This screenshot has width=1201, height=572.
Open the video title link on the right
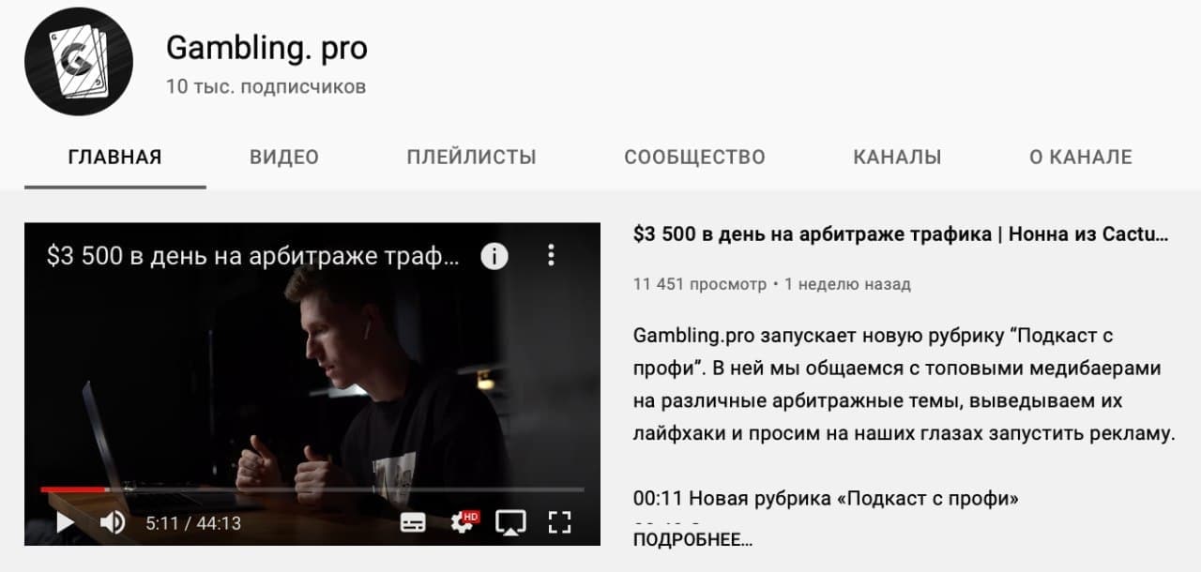901,235
